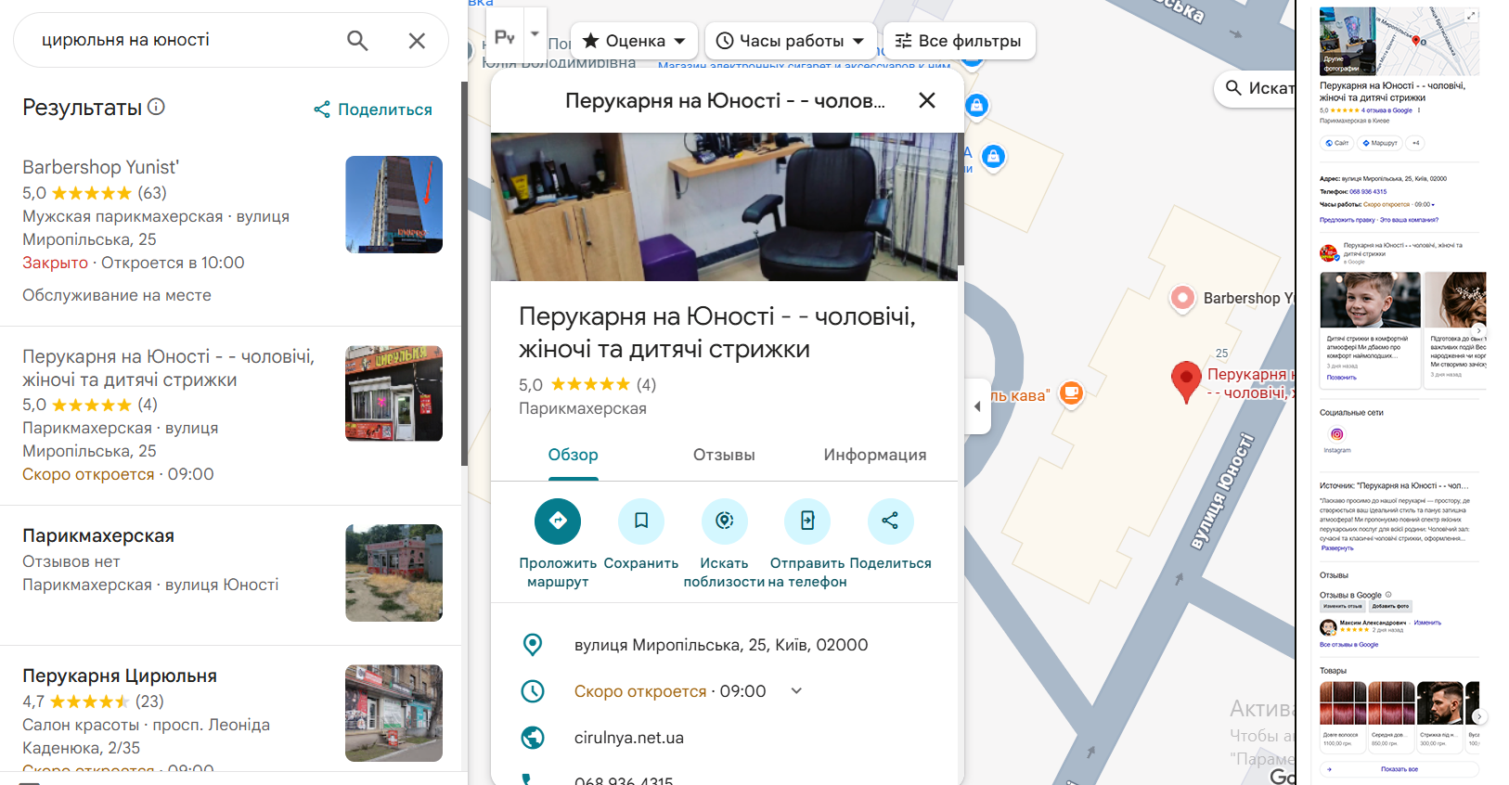Viewport: 1509px width, 785px height.
Task: Click Сайт button in right panel
Action: click(x=1336, y=143)
